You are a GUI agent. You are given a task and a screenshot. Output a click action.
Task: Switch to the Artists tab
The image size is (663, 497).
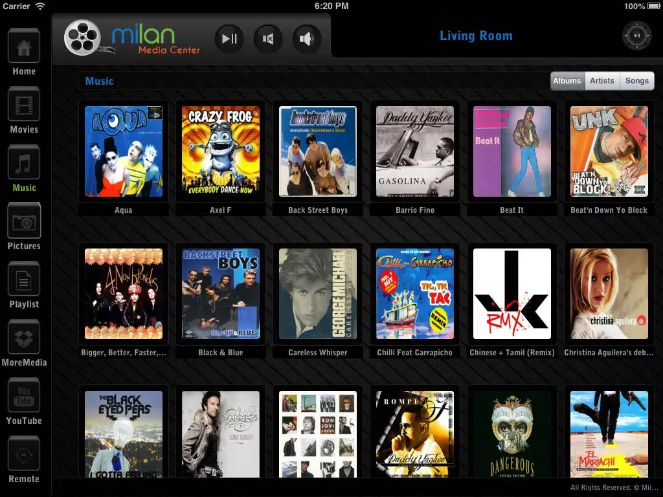602,81
